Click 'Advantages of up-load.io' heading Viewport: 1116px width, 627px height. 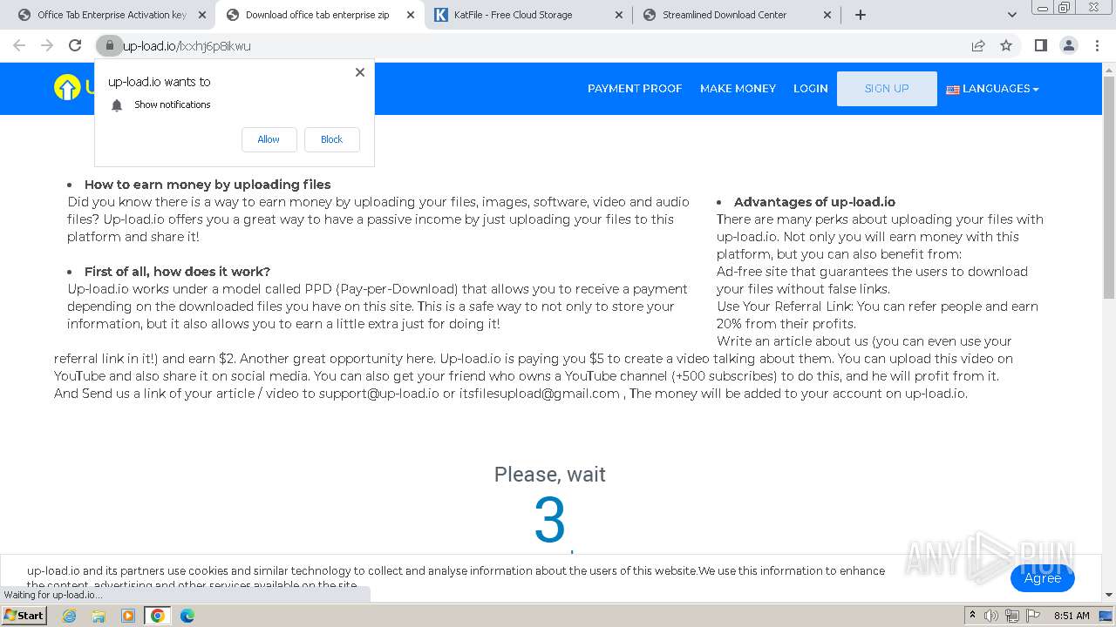(814, 202)
